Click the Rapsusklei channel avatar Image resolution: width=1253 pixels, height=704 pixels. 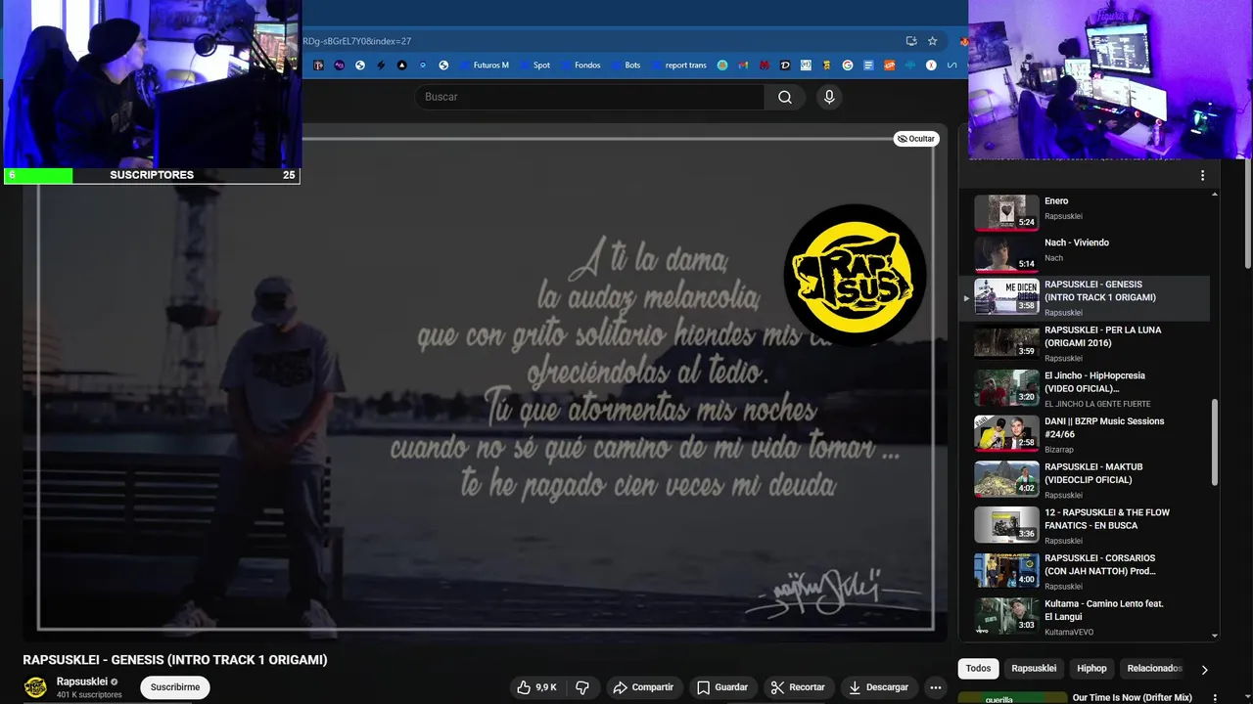[x=35, y=687]
